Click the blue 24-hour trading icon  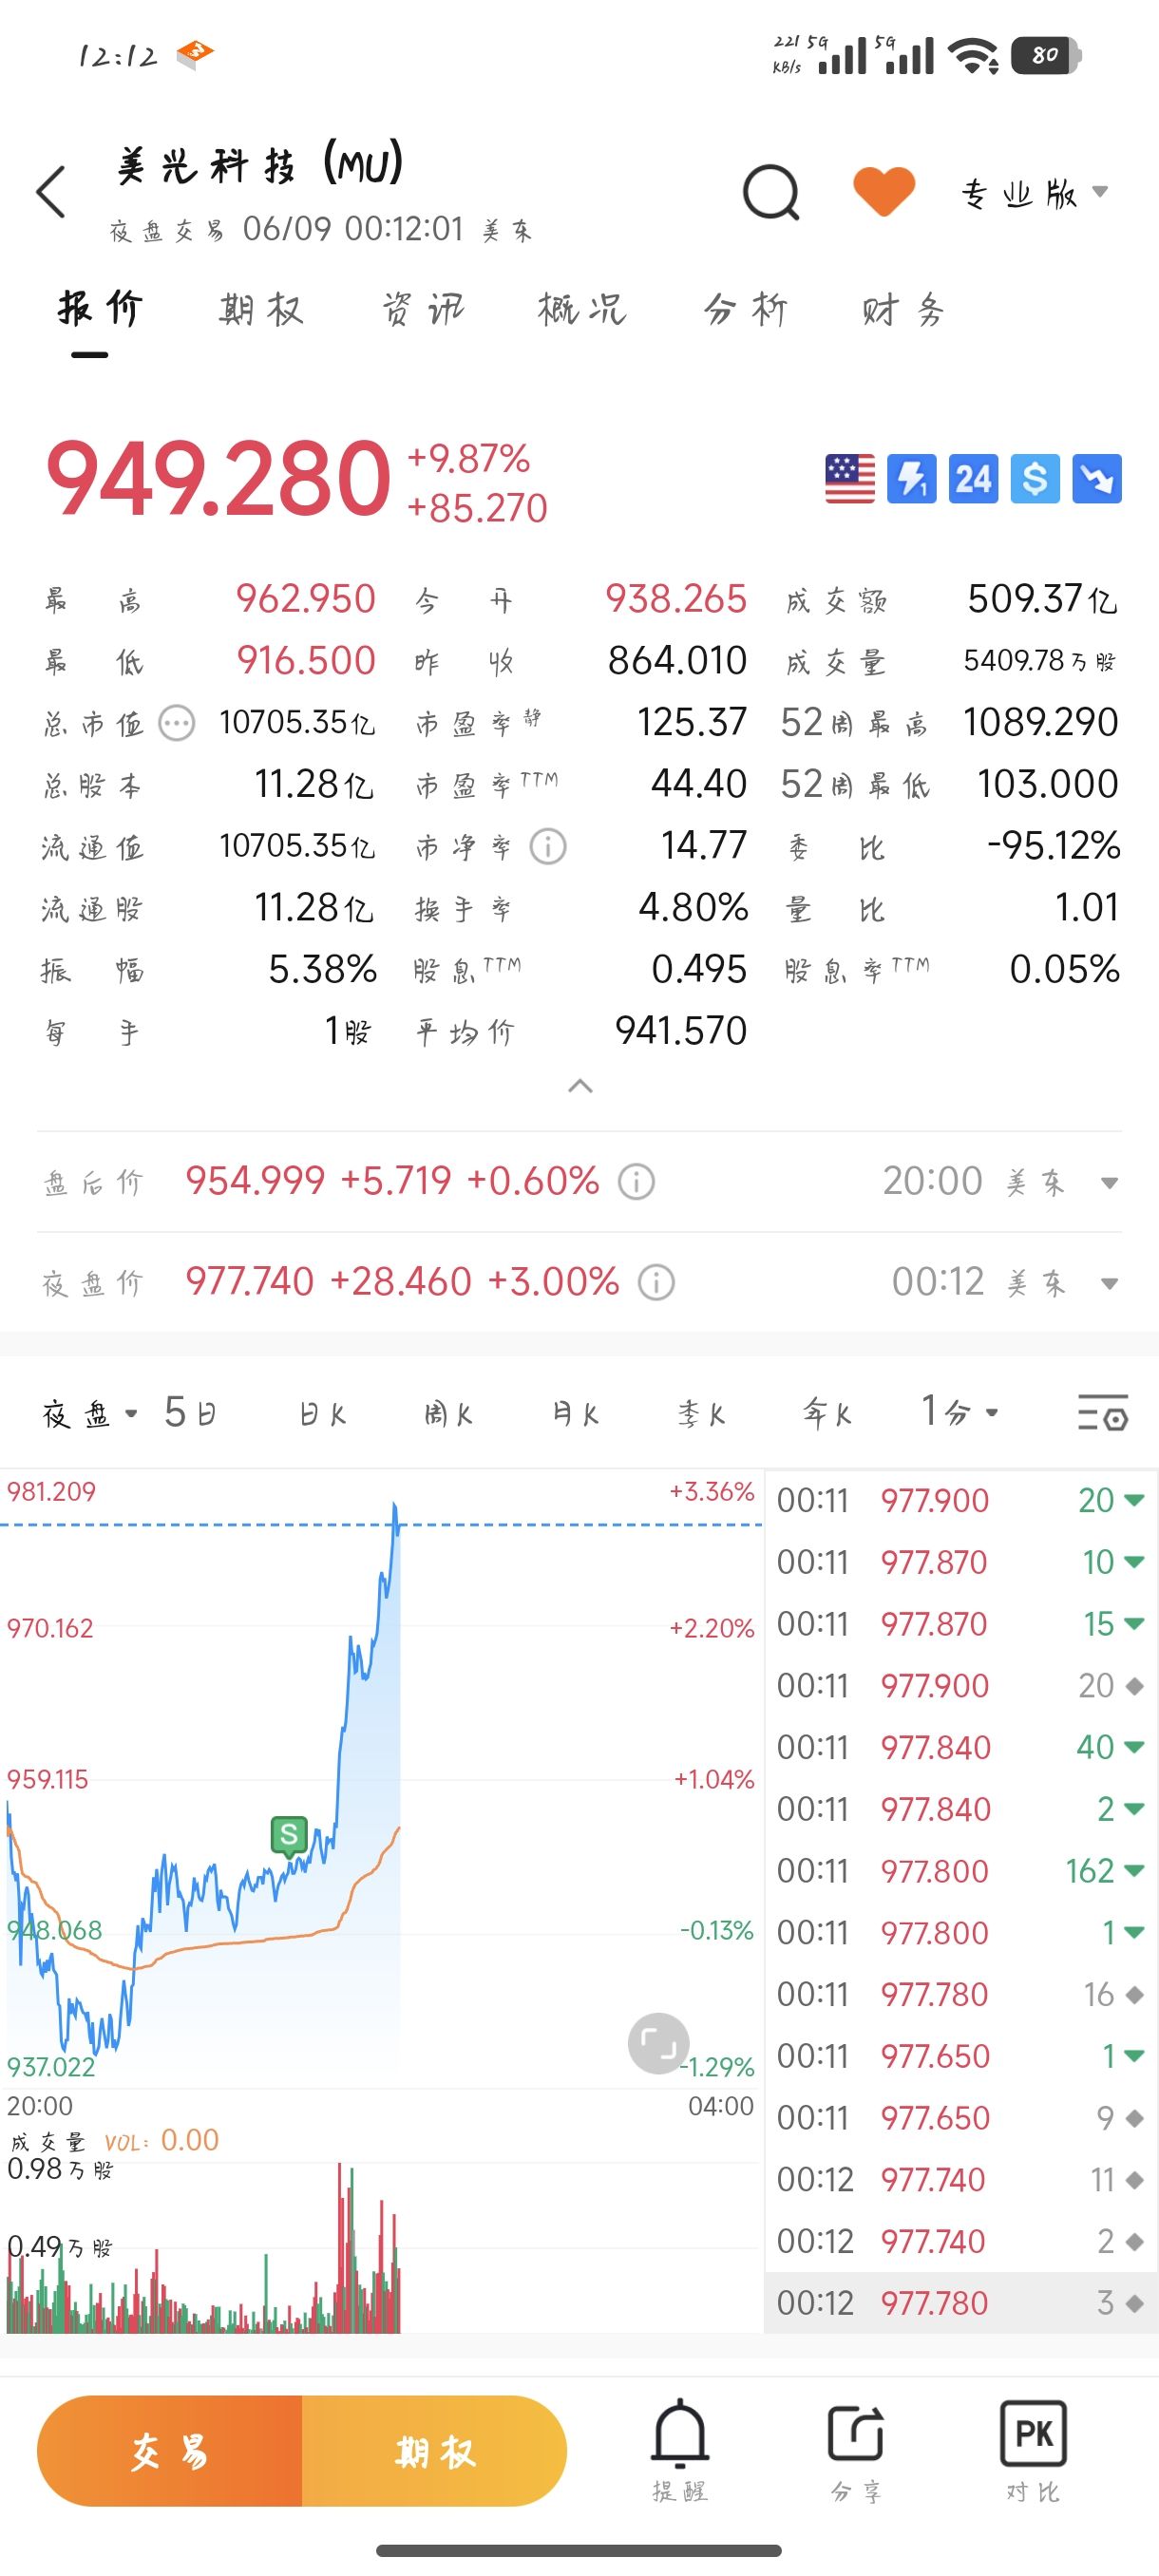[973, 478]
